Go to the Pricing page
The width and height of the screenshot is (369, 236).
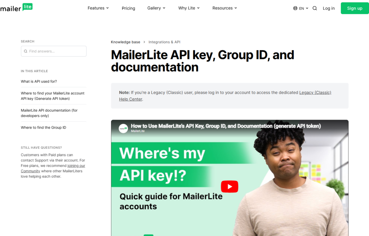[129, 8]
